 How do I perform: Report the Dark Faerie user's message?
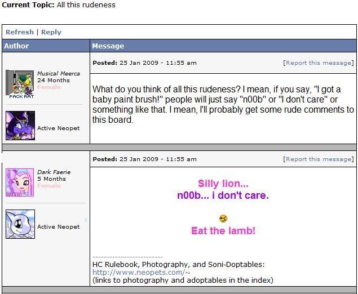pyautogui.click(x=319, y=159)
